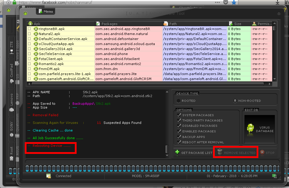The height and width of the screenshot is (188, 289).
Task: Open the Virus Database android icon
Action: (250, 128)
